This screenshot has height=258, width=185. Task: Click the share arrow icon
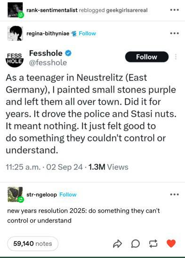coord(117,243)
